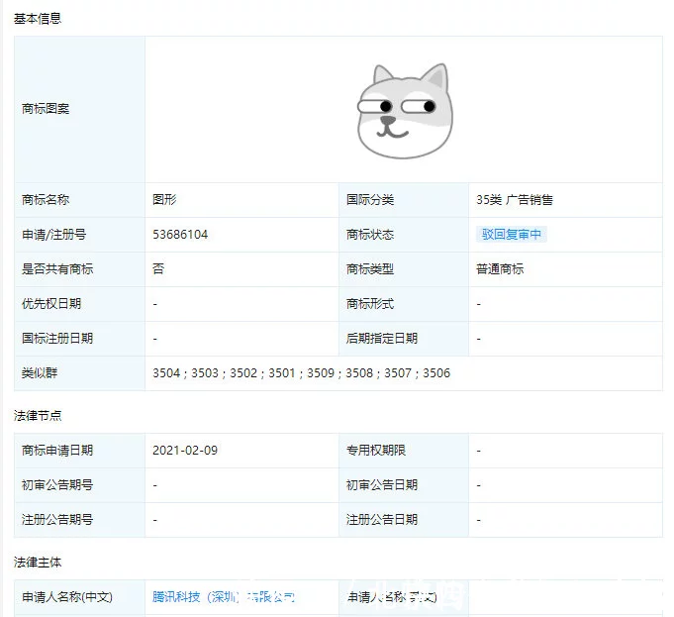Click the 国标注册日期 label cell
674x617 pixels.
79,339
